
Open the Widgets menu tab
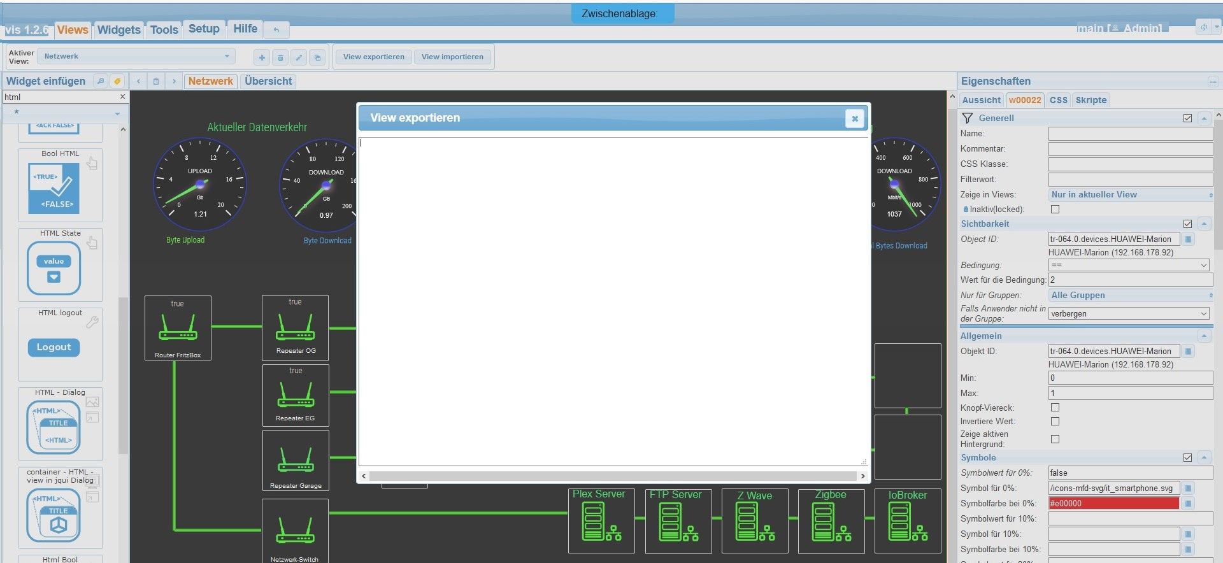pos(119,30)
